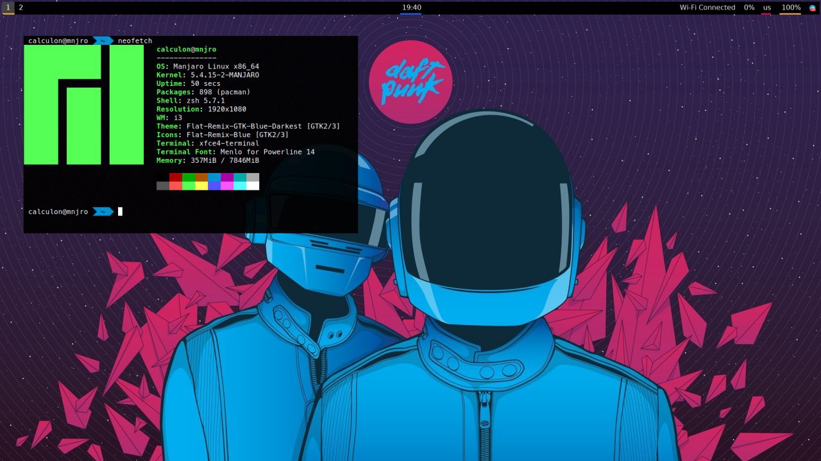Click the bright cyan color block in neofetch
821x461 pixels.
pos(240,186)
